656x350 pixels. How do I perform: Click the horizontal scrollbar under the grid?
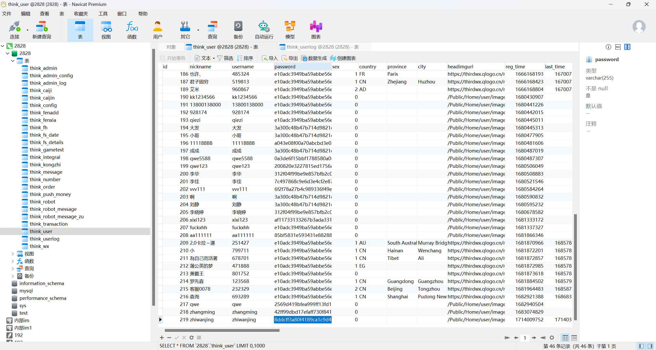pos(222,330)
